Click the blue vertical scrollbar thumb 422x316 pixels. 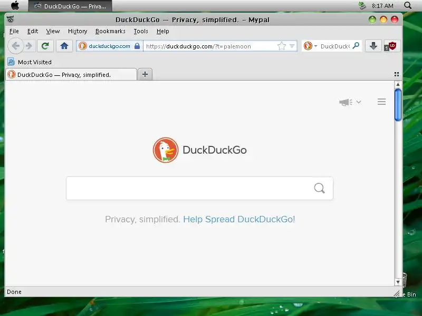[x=398, y=105]
